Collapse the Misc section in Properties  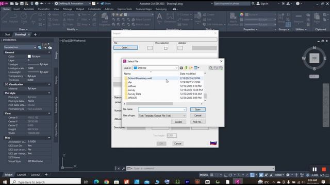pyautogui.click(x=49, y=138)
